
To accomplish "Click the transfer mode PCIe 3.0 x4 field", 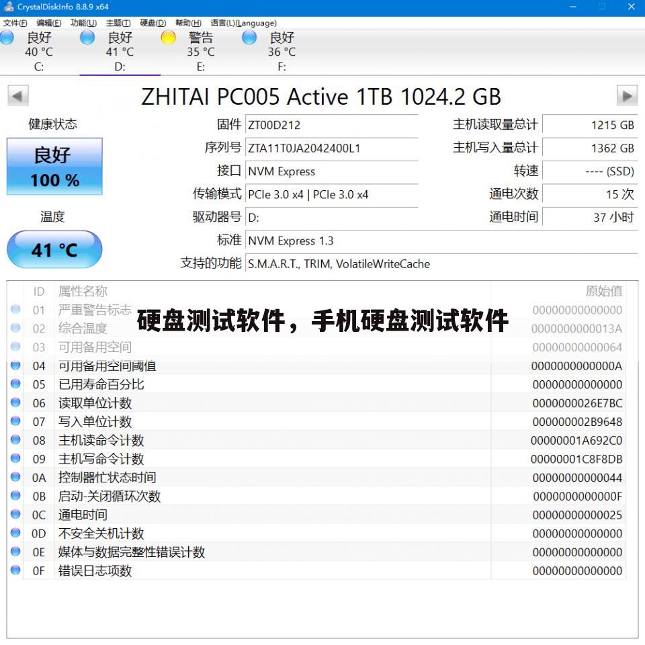I will [331, 194].
